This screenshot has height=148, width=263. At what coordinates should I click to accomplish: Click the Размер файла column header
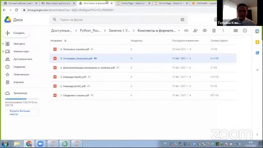[219, 41]
